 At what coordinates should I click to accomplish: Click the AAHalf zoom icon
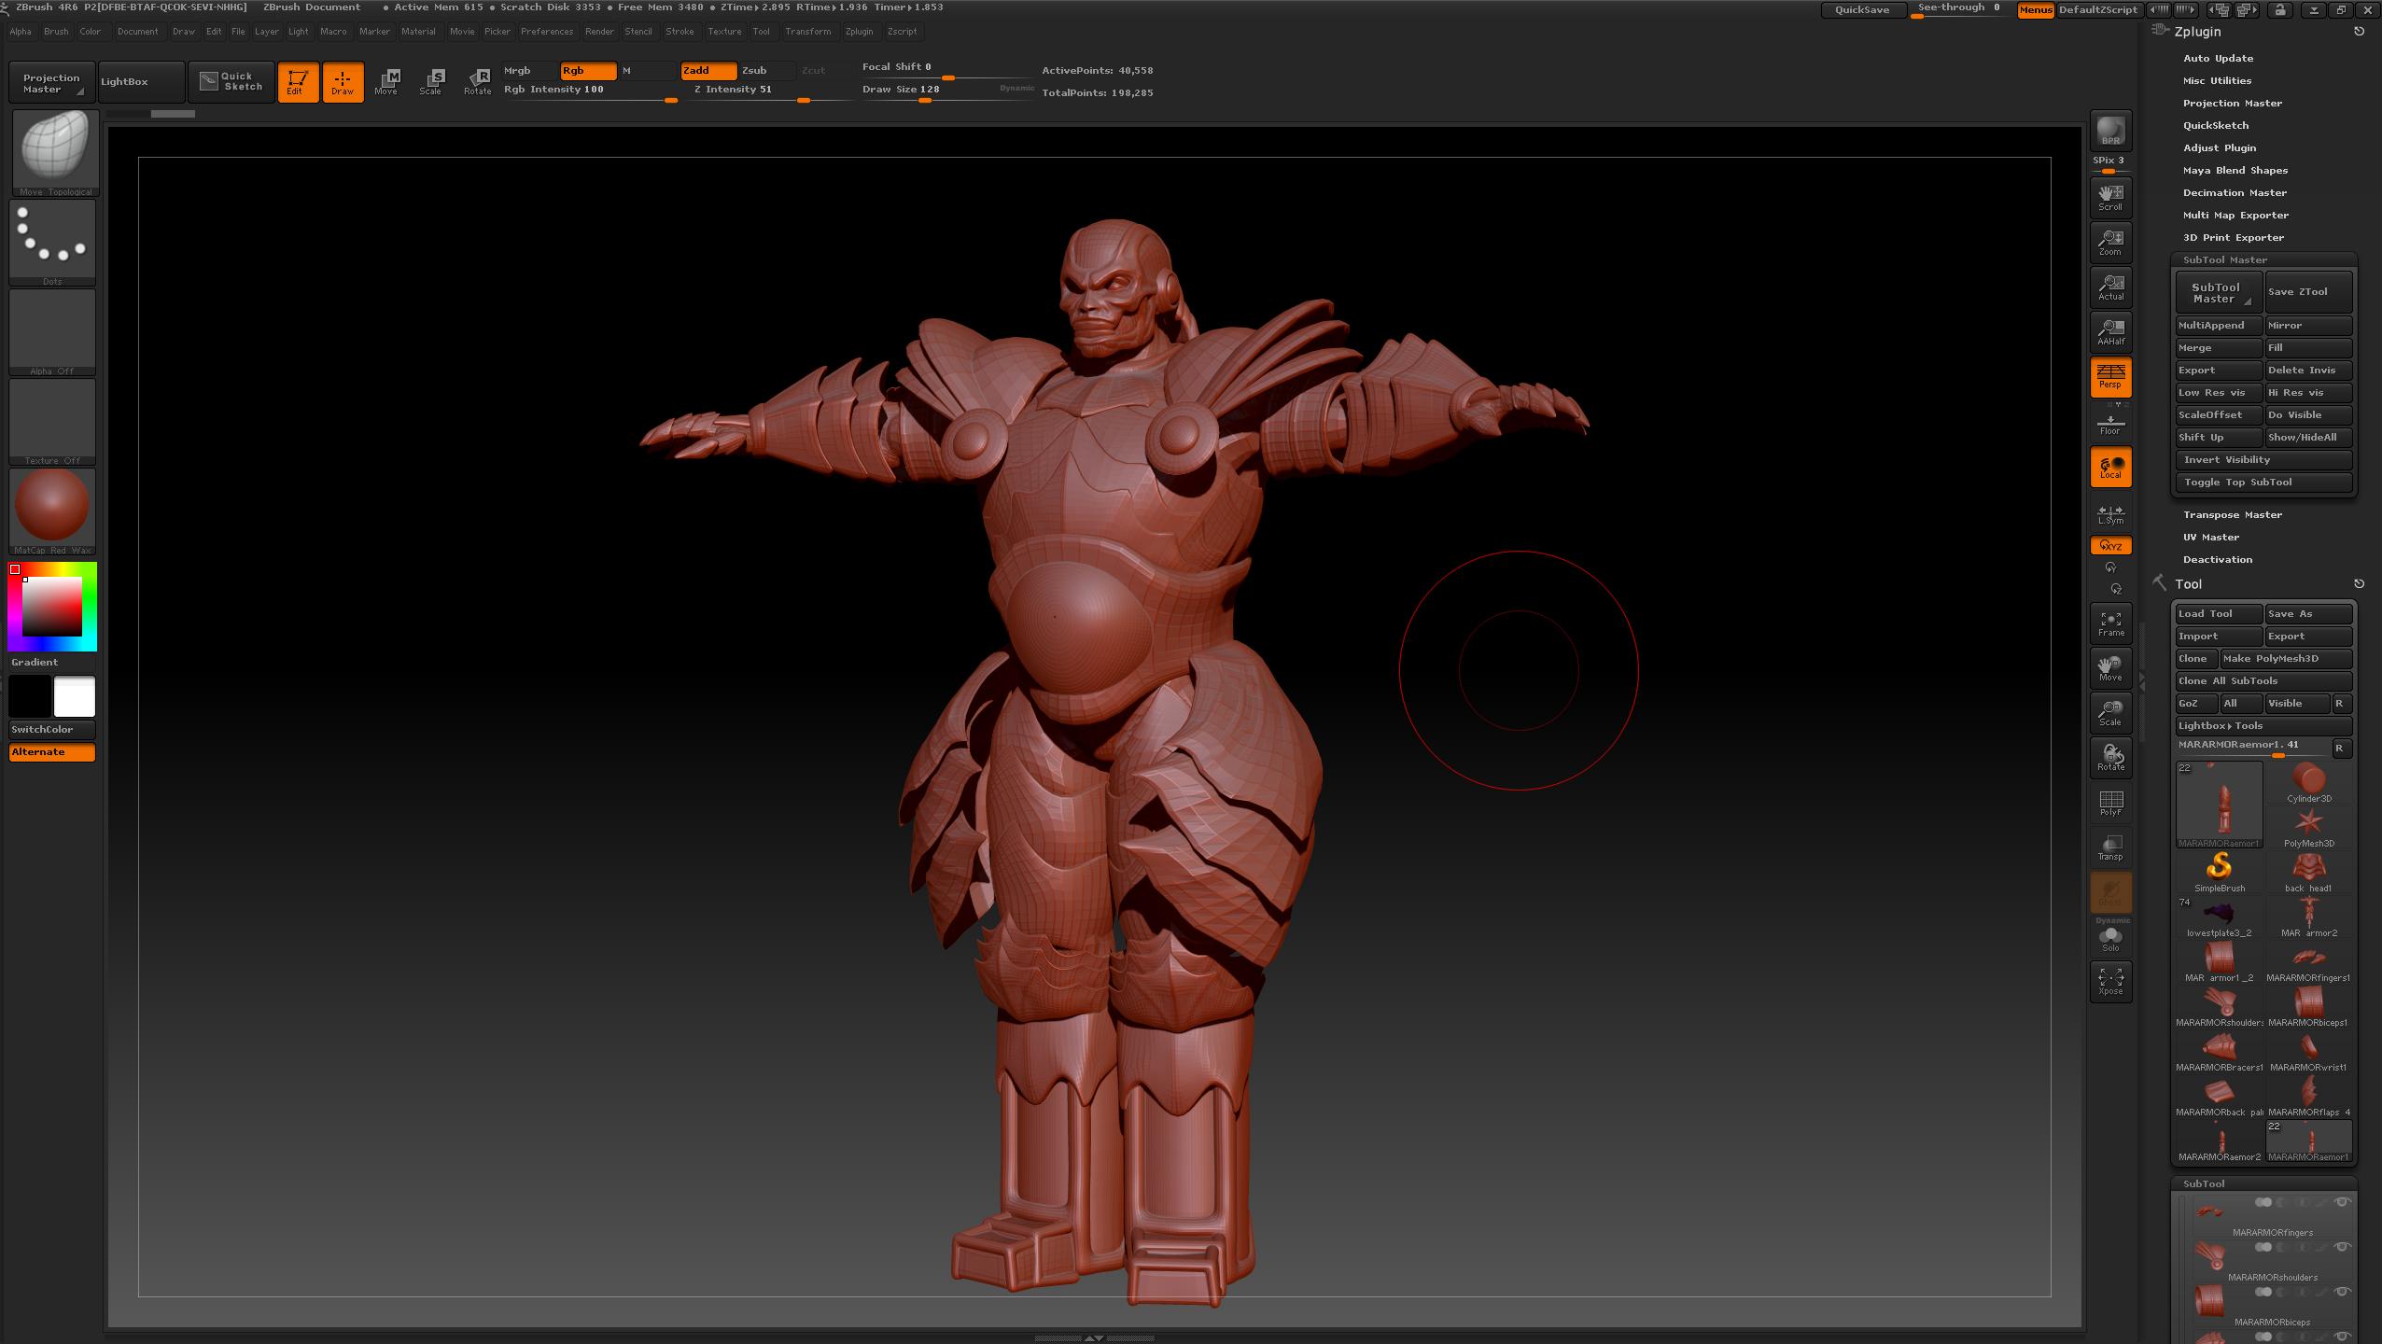pos(2110,331)
